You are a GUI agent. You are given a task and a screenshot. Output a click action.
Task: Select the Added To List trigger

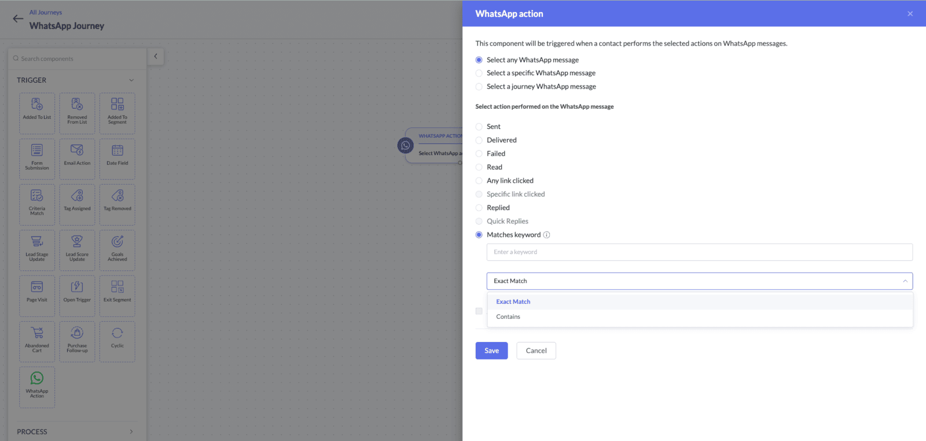(x=37, y=113)
